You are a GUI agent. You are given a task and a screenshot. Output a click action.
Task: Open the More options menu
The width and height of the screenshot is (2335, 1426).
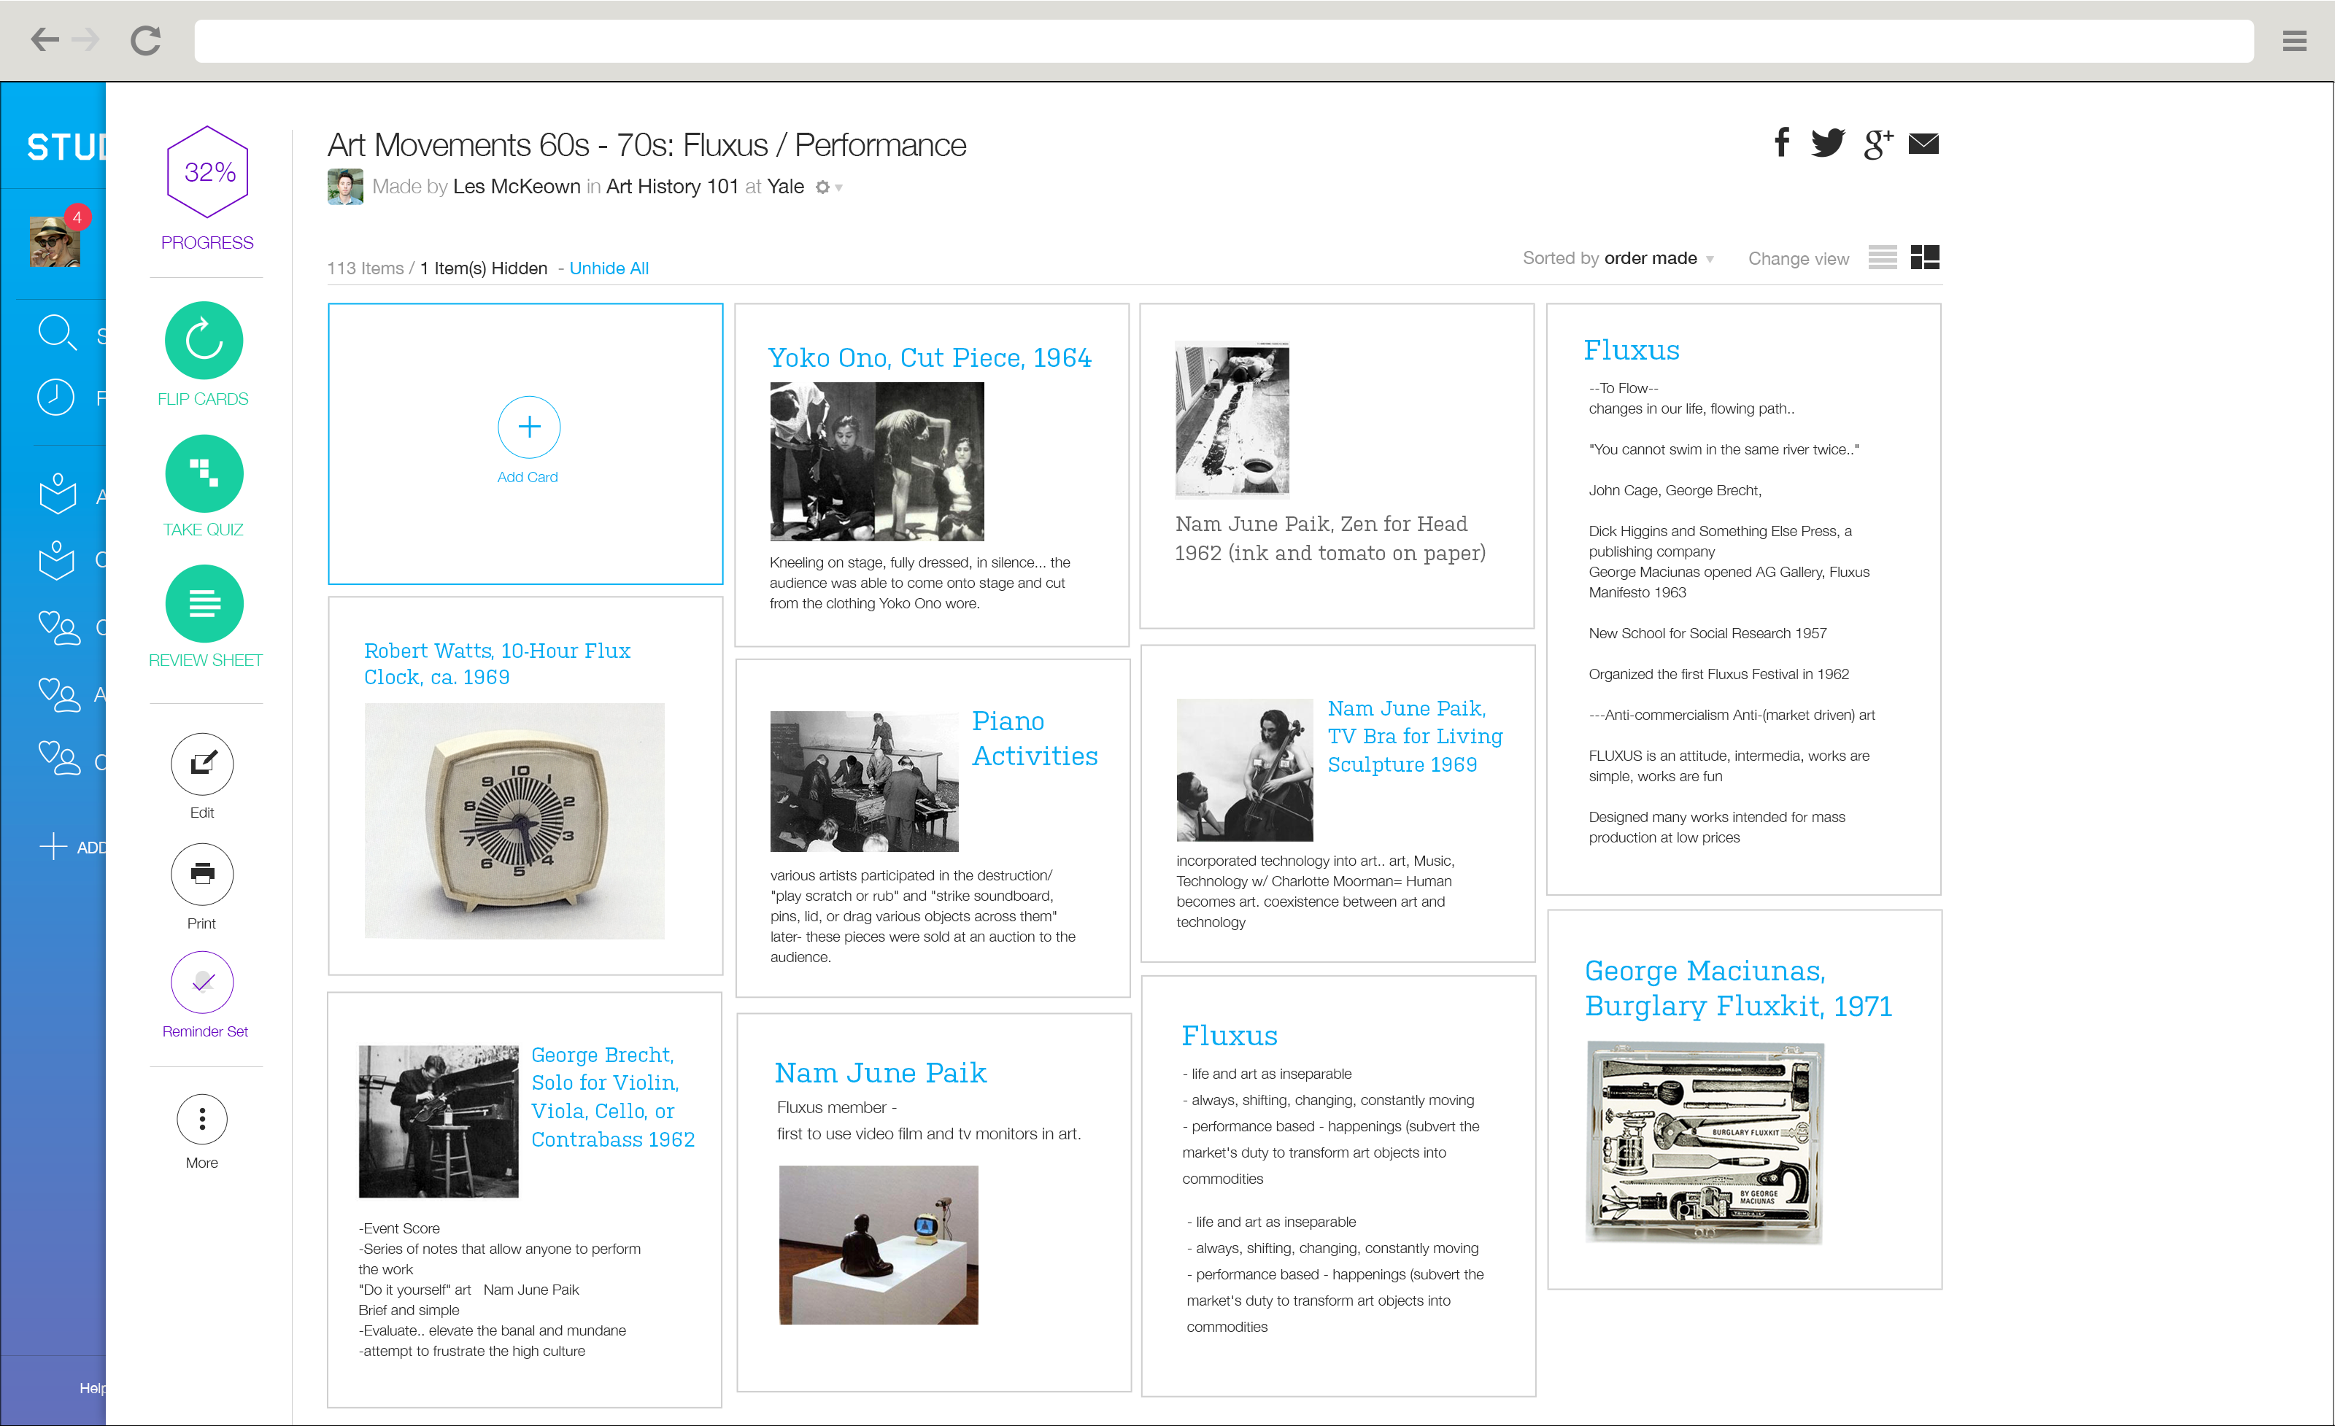point(202,1120)
